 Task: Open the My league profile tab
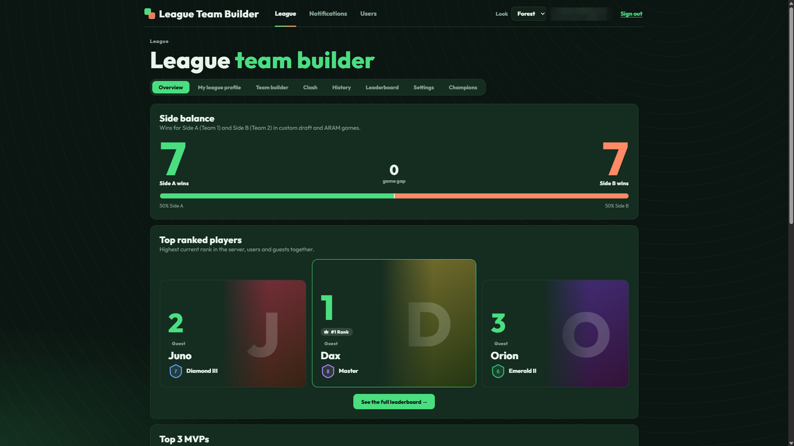coord(219,87)
